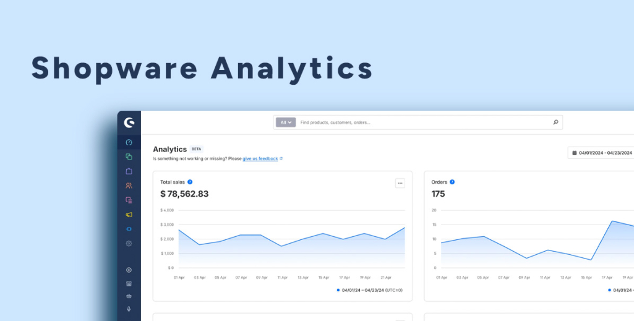
Task: Click the Total sales card title
Action: tap(173, 182)
